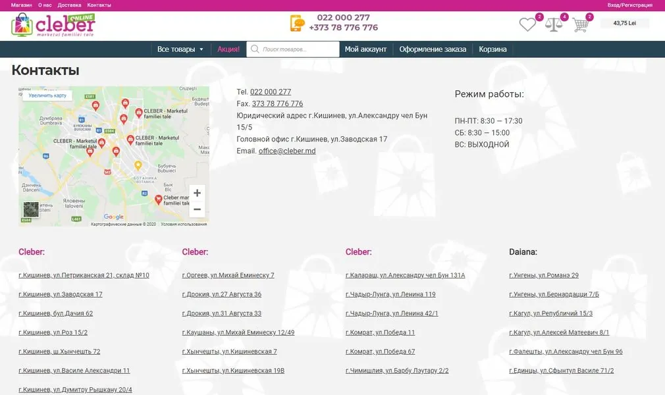This screenshot has height=395, width=665.
Task: Click Увеличить карту button on map
Action: coord(47,95)
